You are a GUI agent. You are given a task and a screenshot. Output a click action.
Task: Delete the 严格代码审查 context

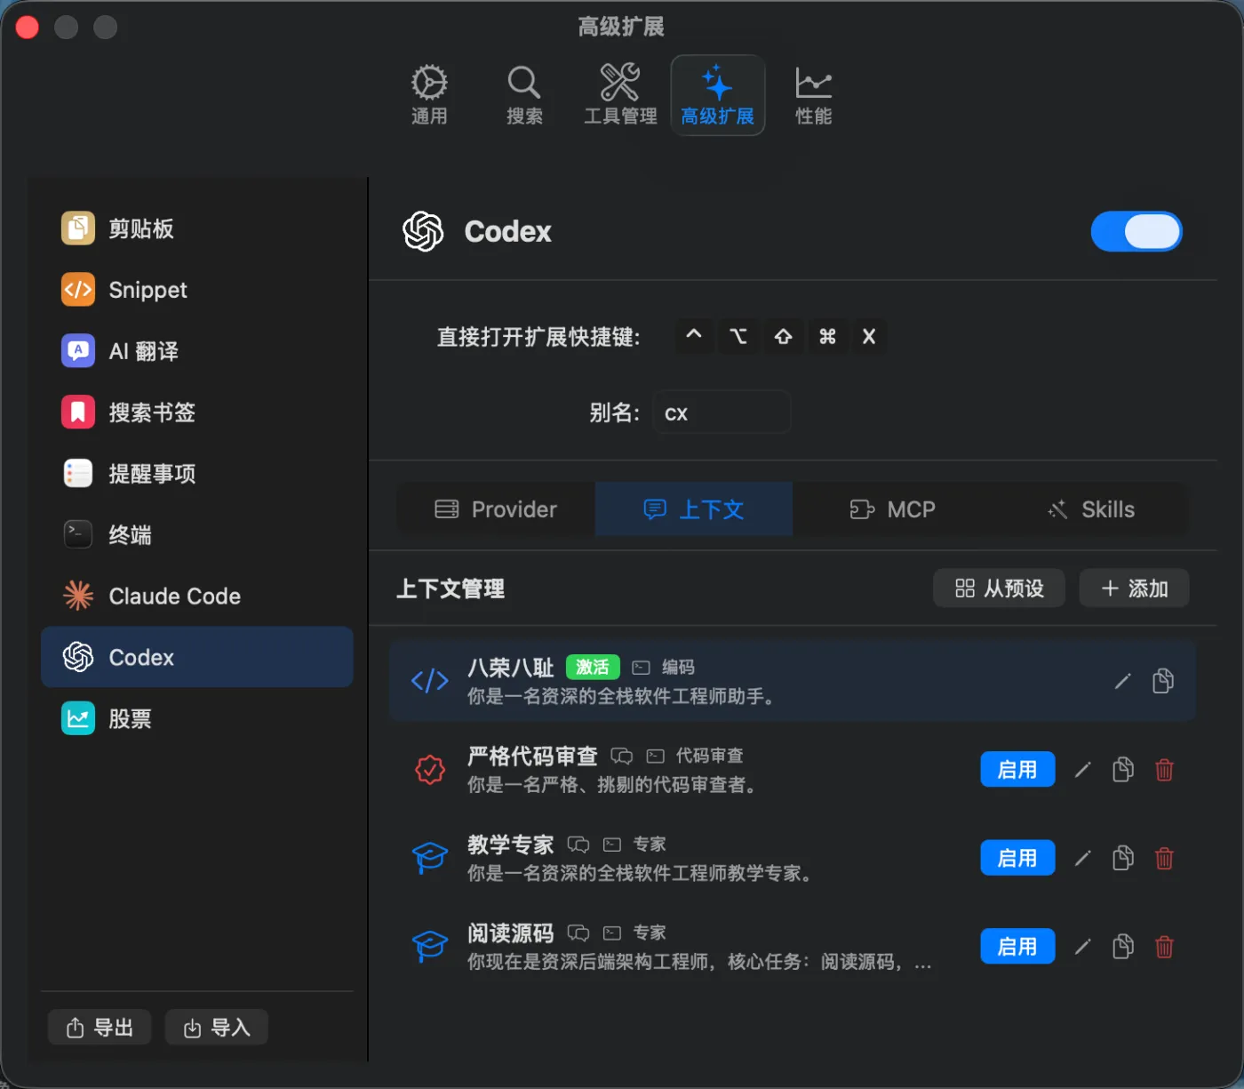point(1164,770)
